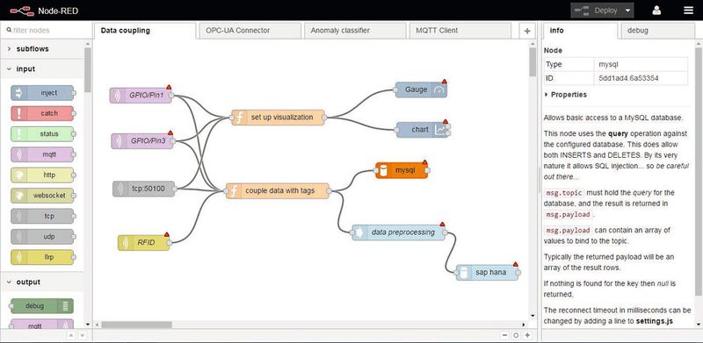This screenshot has height=343, width=703.
Task: Select the sap hana node on canvas
Action: [x=487, y=272]
